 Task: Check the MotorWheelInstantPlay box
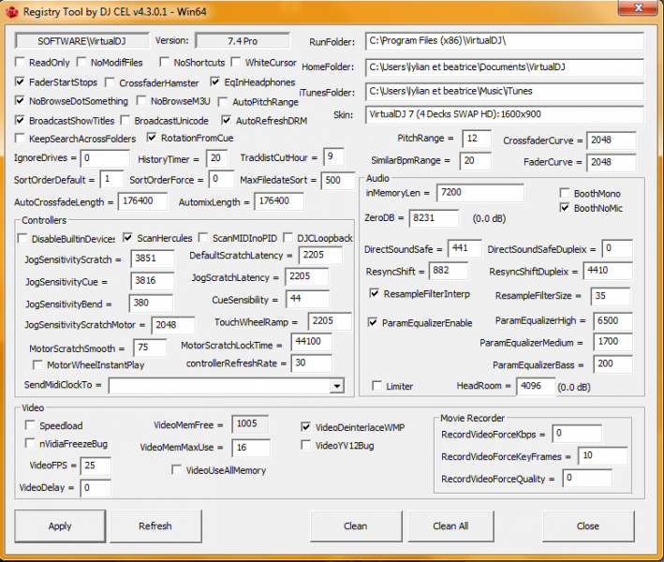click(x=37, y=365)
